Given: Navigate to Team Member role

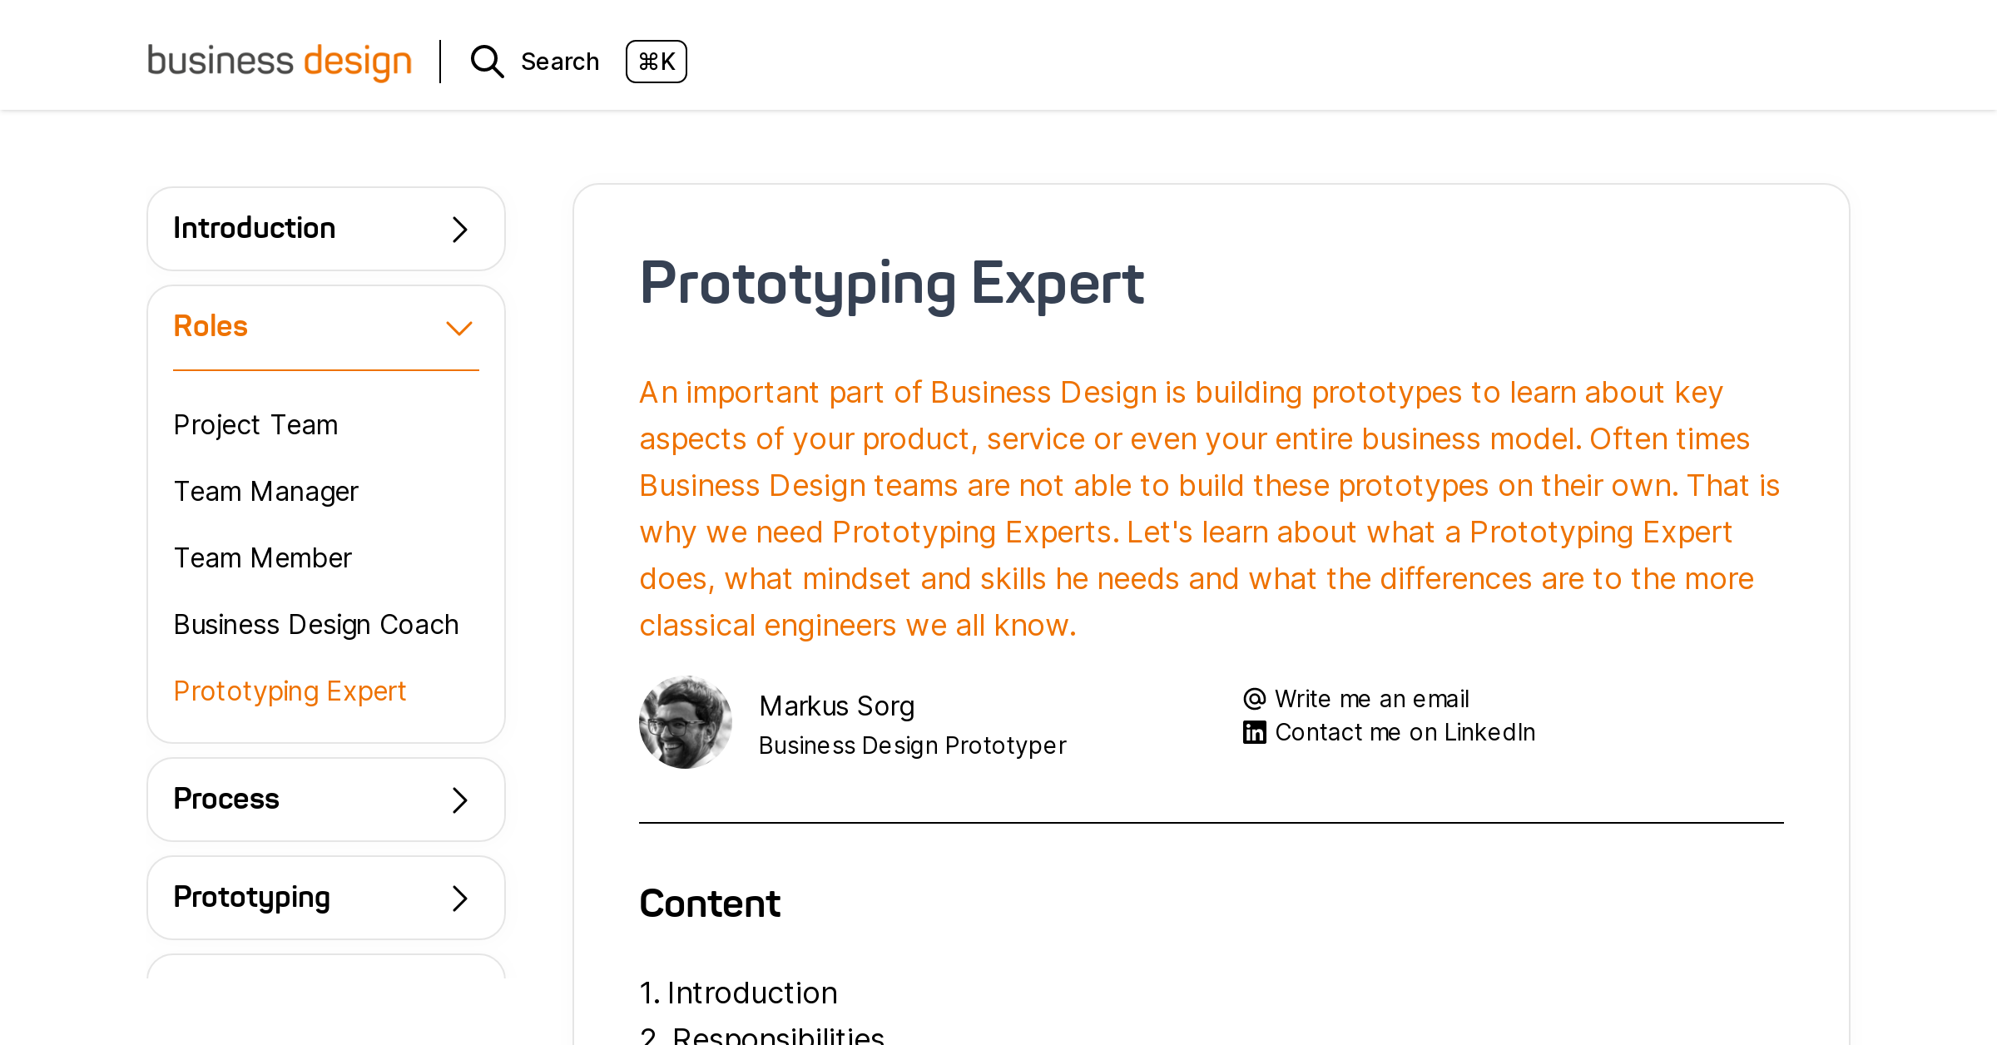Looking at the screenshot, I should point(262,558).
